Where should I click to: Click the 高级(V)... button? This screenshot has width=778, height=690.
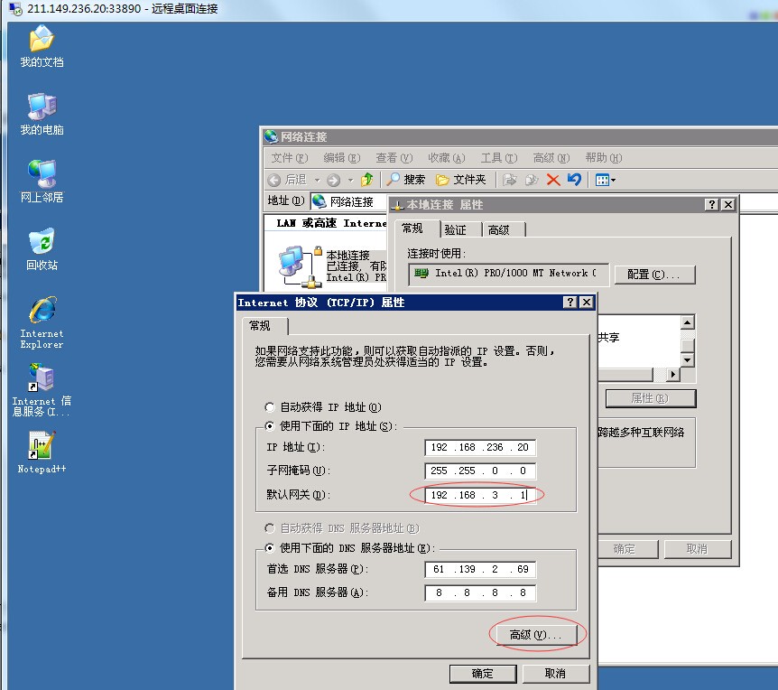(536, 636)
